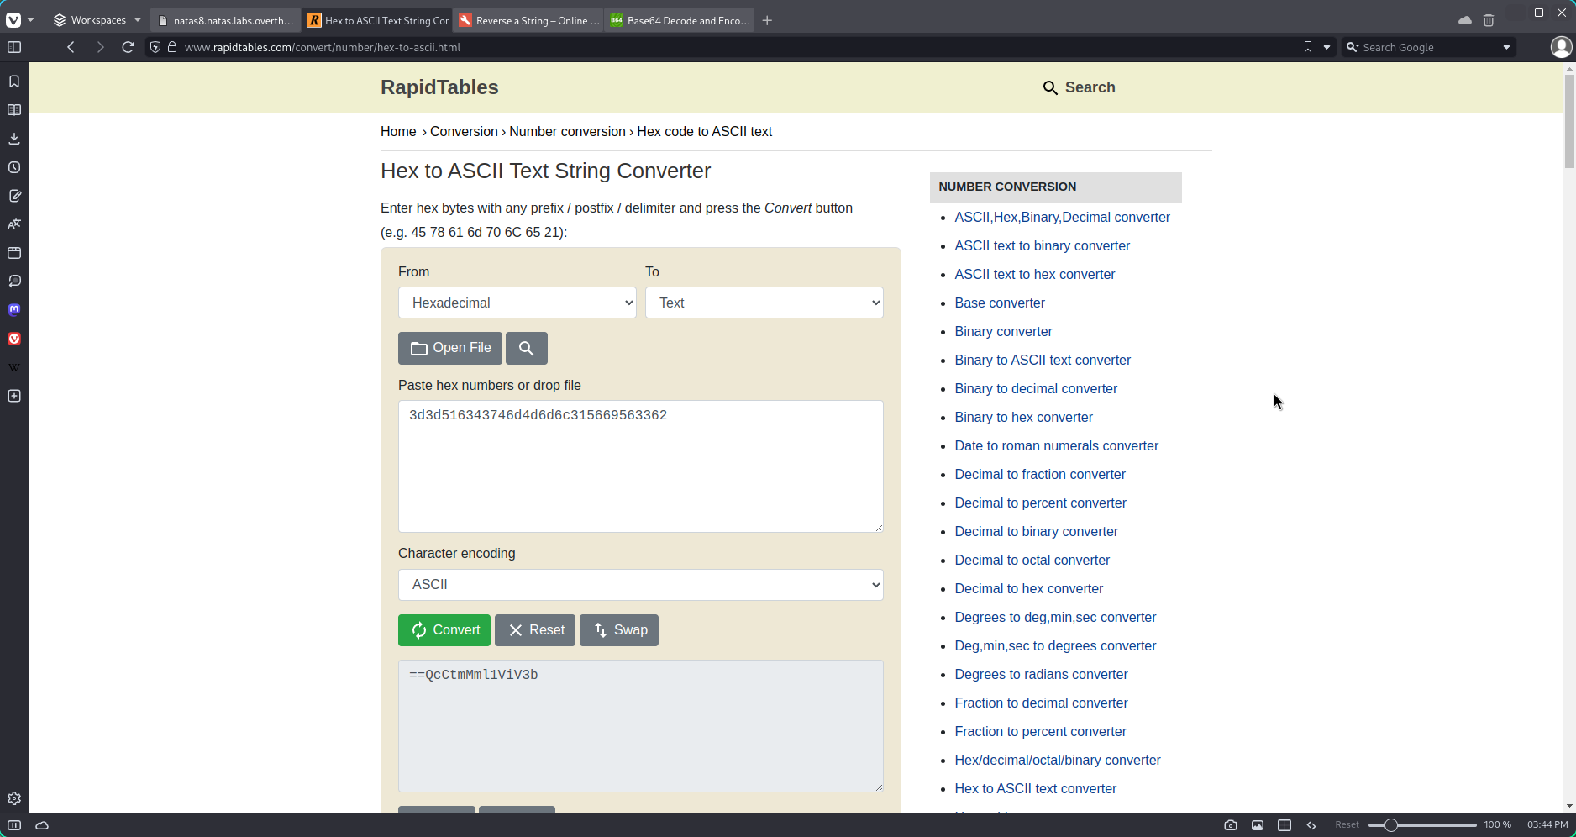Viewport: 1576px width, 837px height.
Task: Click the Reset button
Action: tap(535, 630)
